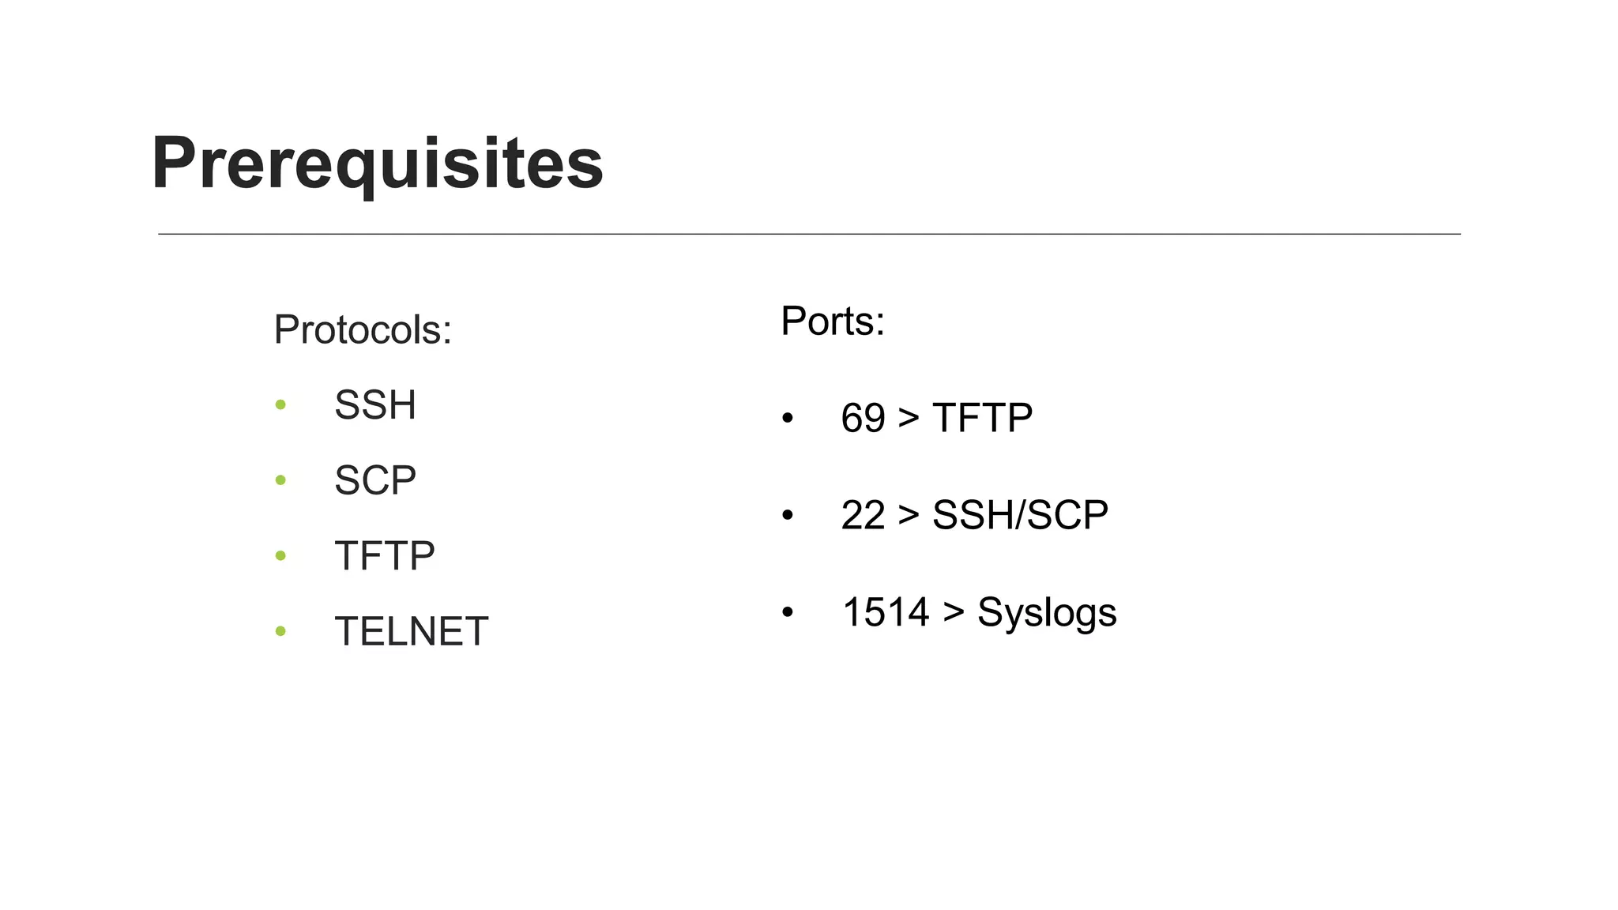Click the black bullet before 1514 > Syslogs

click(787, 613)
